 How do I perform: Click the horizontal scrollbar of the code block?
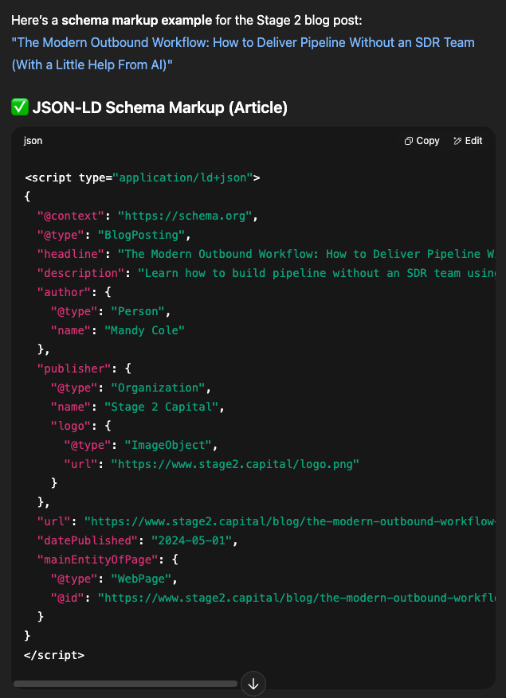point(125,684)
